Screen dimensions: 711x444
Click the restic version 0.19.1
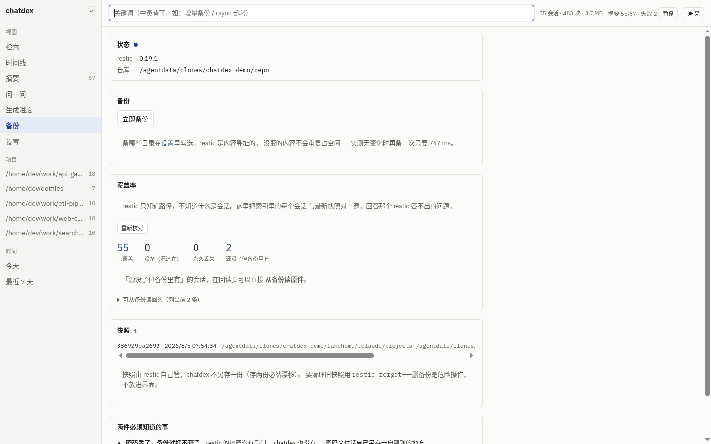(148, 58)
